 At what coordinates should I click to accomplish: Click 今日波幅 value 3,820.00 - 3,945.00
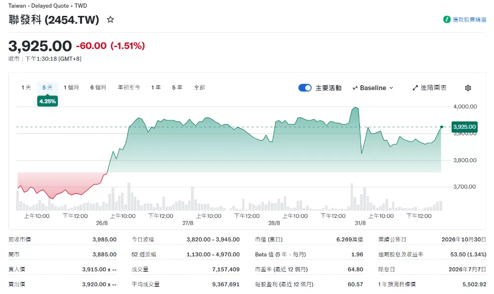pyautogui.click(x=213, y=239)
